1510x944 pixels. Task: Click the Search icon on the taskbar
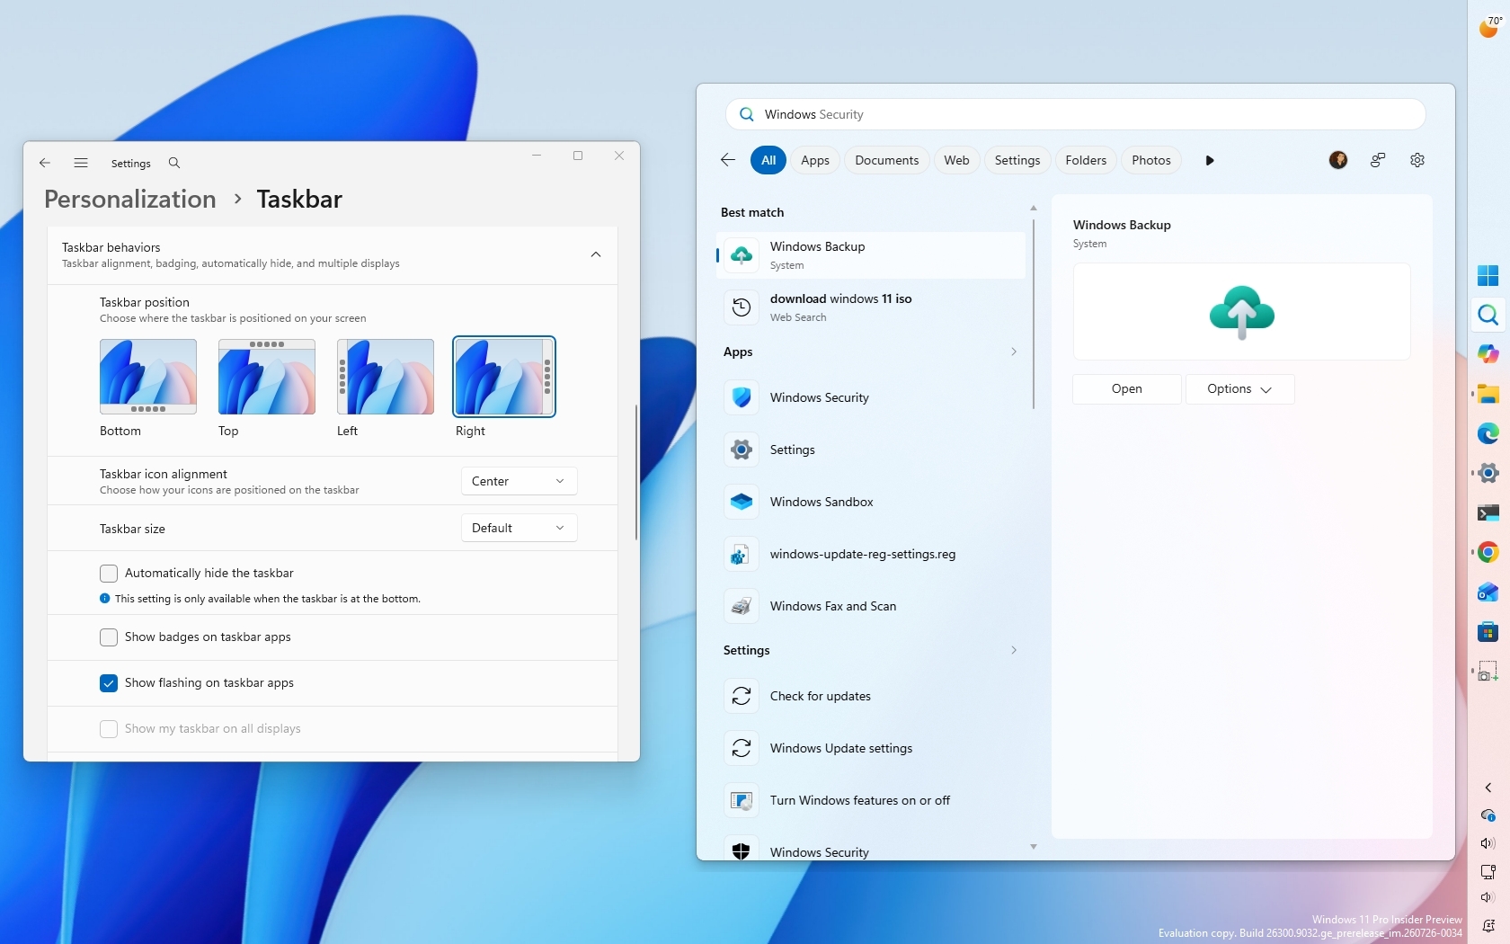click(x=1488, y=315)
